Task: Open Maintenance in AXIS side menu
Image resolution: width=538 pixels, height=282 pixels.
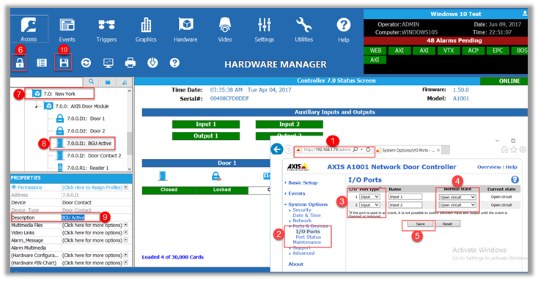Action: 307,242
